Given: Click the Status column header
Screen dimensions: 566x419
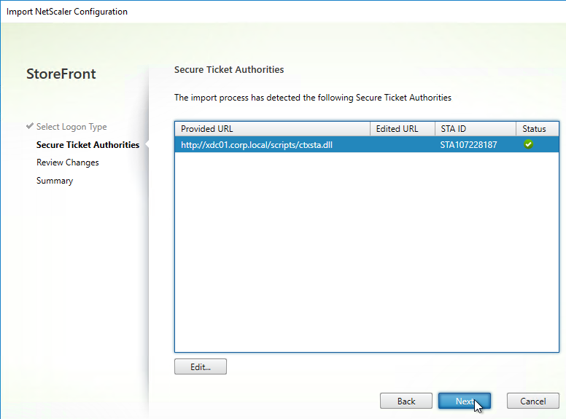Looking at the screenshot, I should tap(537, 129).
